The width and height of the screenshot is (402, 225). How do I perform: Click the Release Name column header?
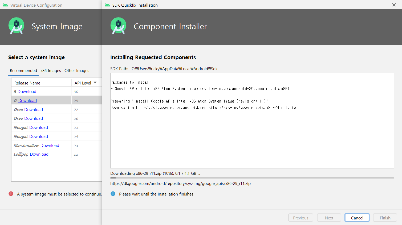point(41,83)
